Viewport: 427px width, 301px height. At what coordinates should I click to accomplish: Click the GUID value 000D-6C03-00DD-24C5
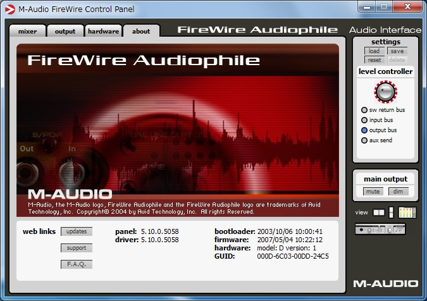pos(293,256)
